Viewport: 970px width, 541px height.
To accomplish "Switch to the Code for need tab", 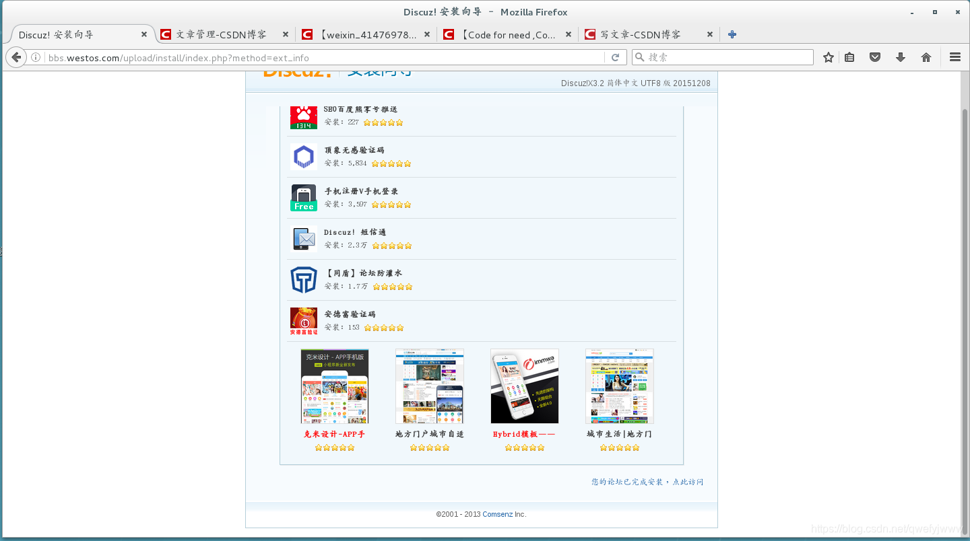I will coord(507,34).
